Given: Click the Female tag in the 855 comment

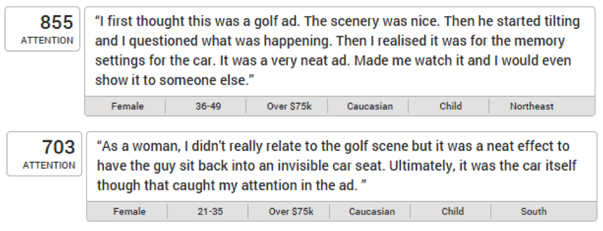Looking at the screenshot, I should pyautogui.click(x=127, y=106).
